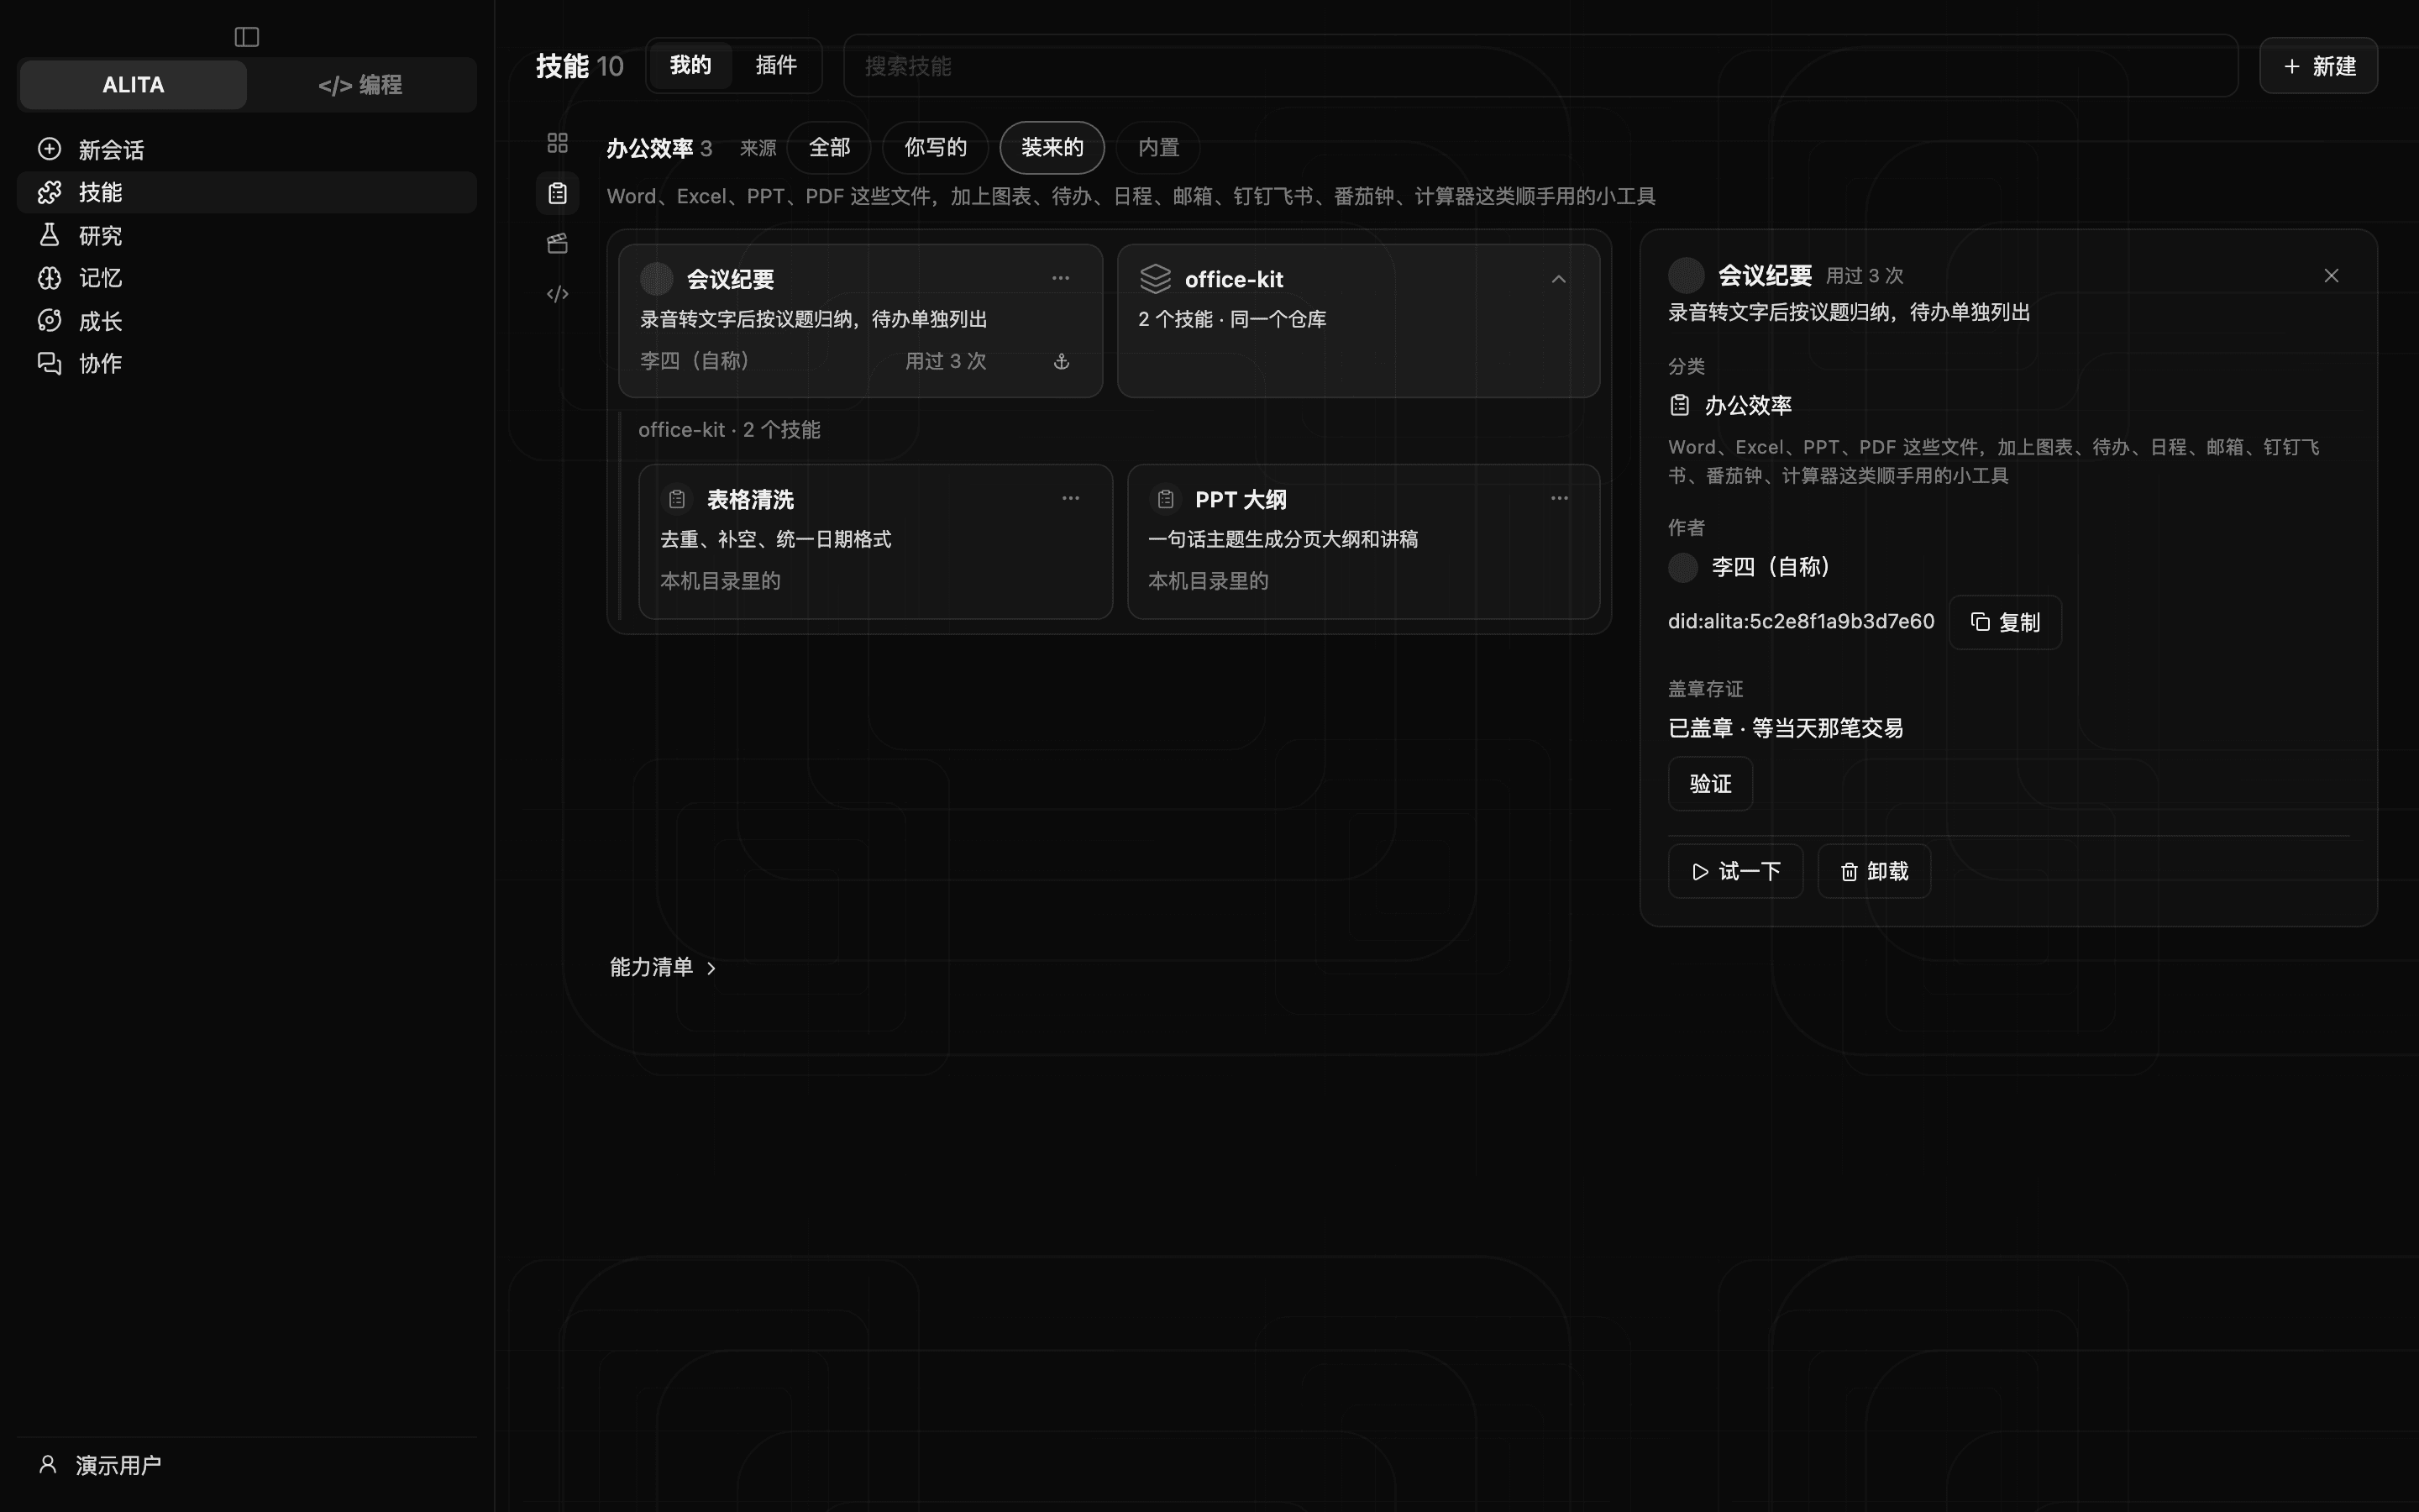Viewport: 2419px width, 1512px height.
Task: Filter source by 装来的
Action: (x=1052, y=148)
